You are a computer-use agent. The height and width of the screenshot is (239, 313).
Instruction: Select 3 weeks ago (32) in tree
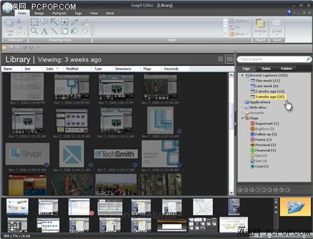[268, 97]
